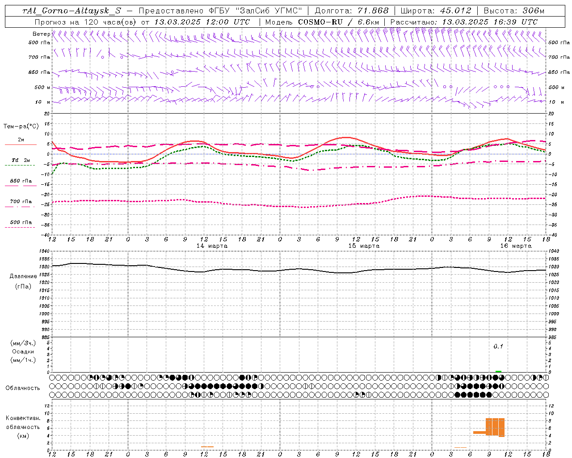Click the Тем-ра(°C) axis title
572x458 pixels.
pyautogui.click(x=21, y=127)
